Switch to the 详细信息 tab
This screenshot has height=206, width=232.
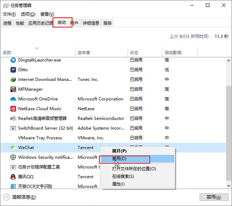coord(91,23)
